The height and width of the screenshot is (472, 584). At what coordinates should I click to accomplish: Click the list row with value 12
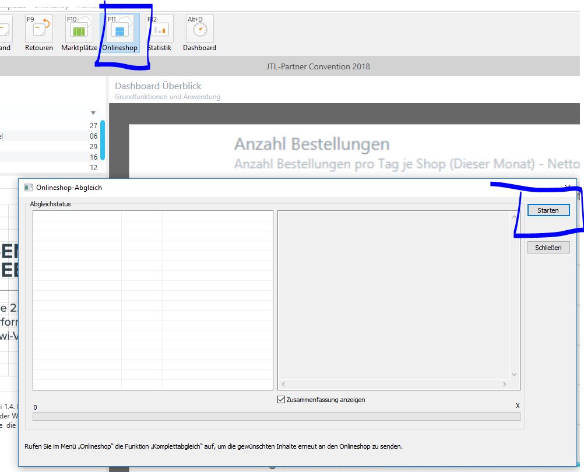click(x=49, y=167)
